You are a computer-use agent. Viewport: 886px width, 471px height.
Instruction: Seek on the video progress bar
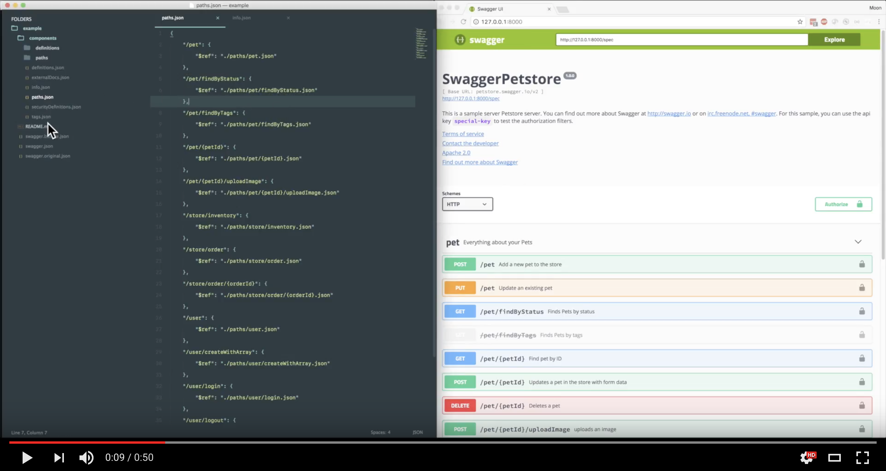pos(443,443)
